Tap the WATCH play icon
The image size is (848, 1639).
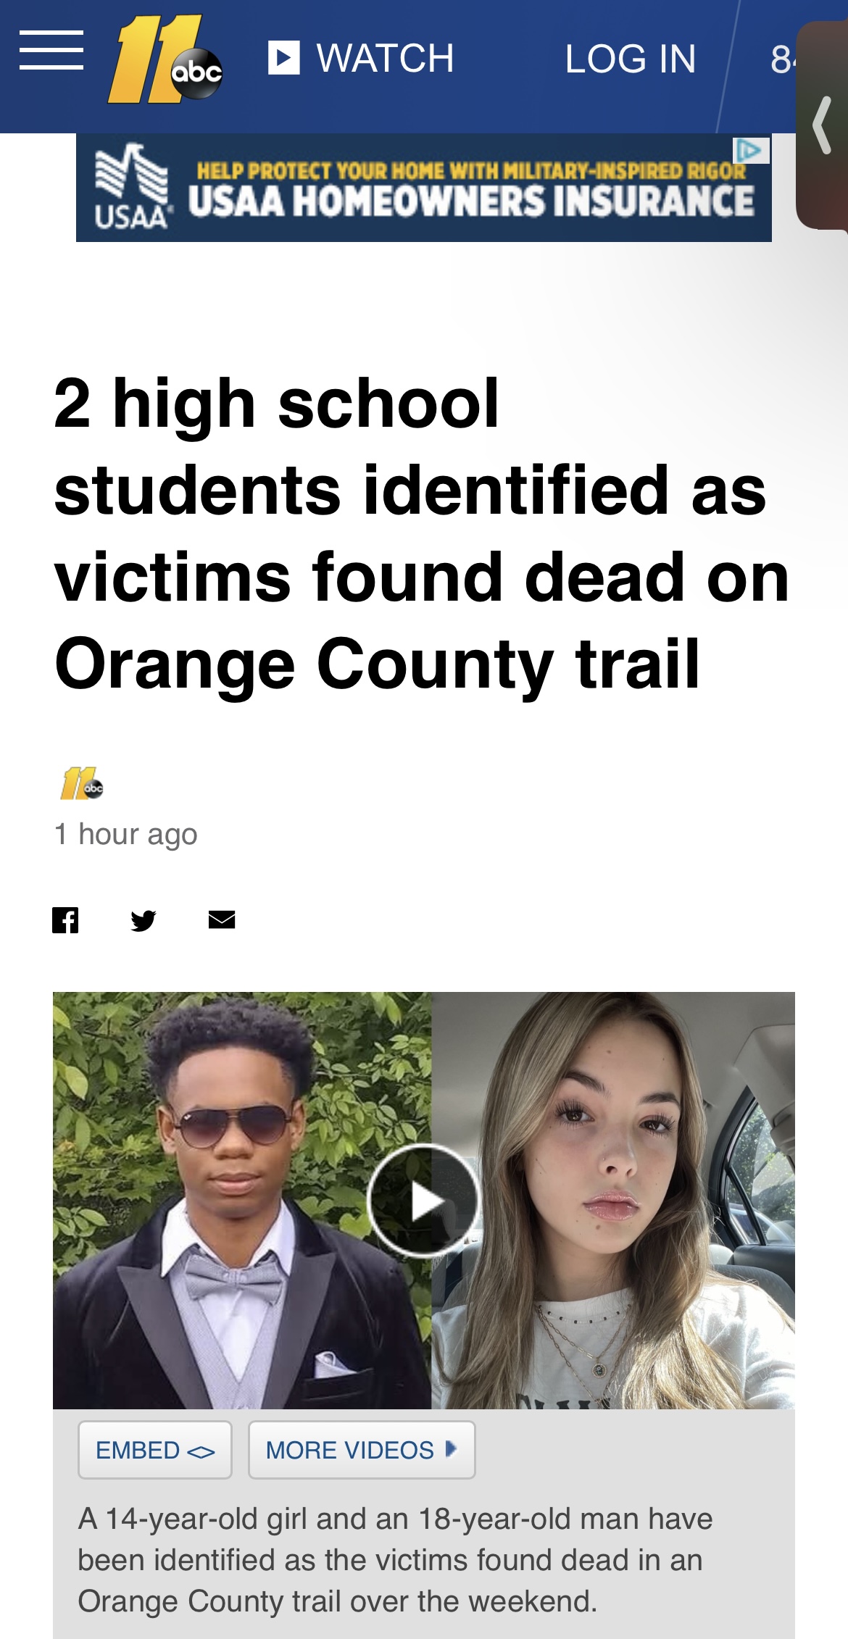283,58
